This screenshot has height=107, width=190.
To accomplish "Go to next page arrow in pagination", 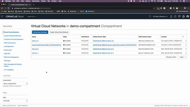I will point(186,57).
